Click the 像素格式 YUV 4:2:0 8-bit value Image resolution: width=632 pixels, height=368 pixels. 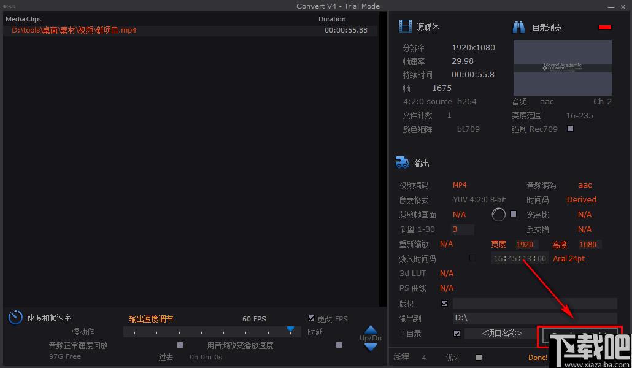(479, 199)
